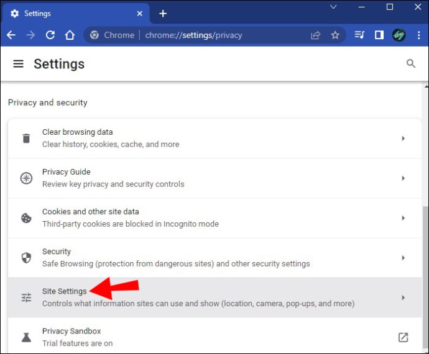Expand the Site Settings row arrow
429x354 pixels.
[x=404, y=297]
